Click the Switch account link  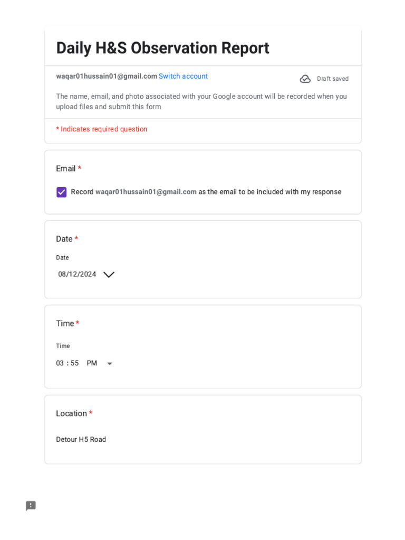point(183,76)
